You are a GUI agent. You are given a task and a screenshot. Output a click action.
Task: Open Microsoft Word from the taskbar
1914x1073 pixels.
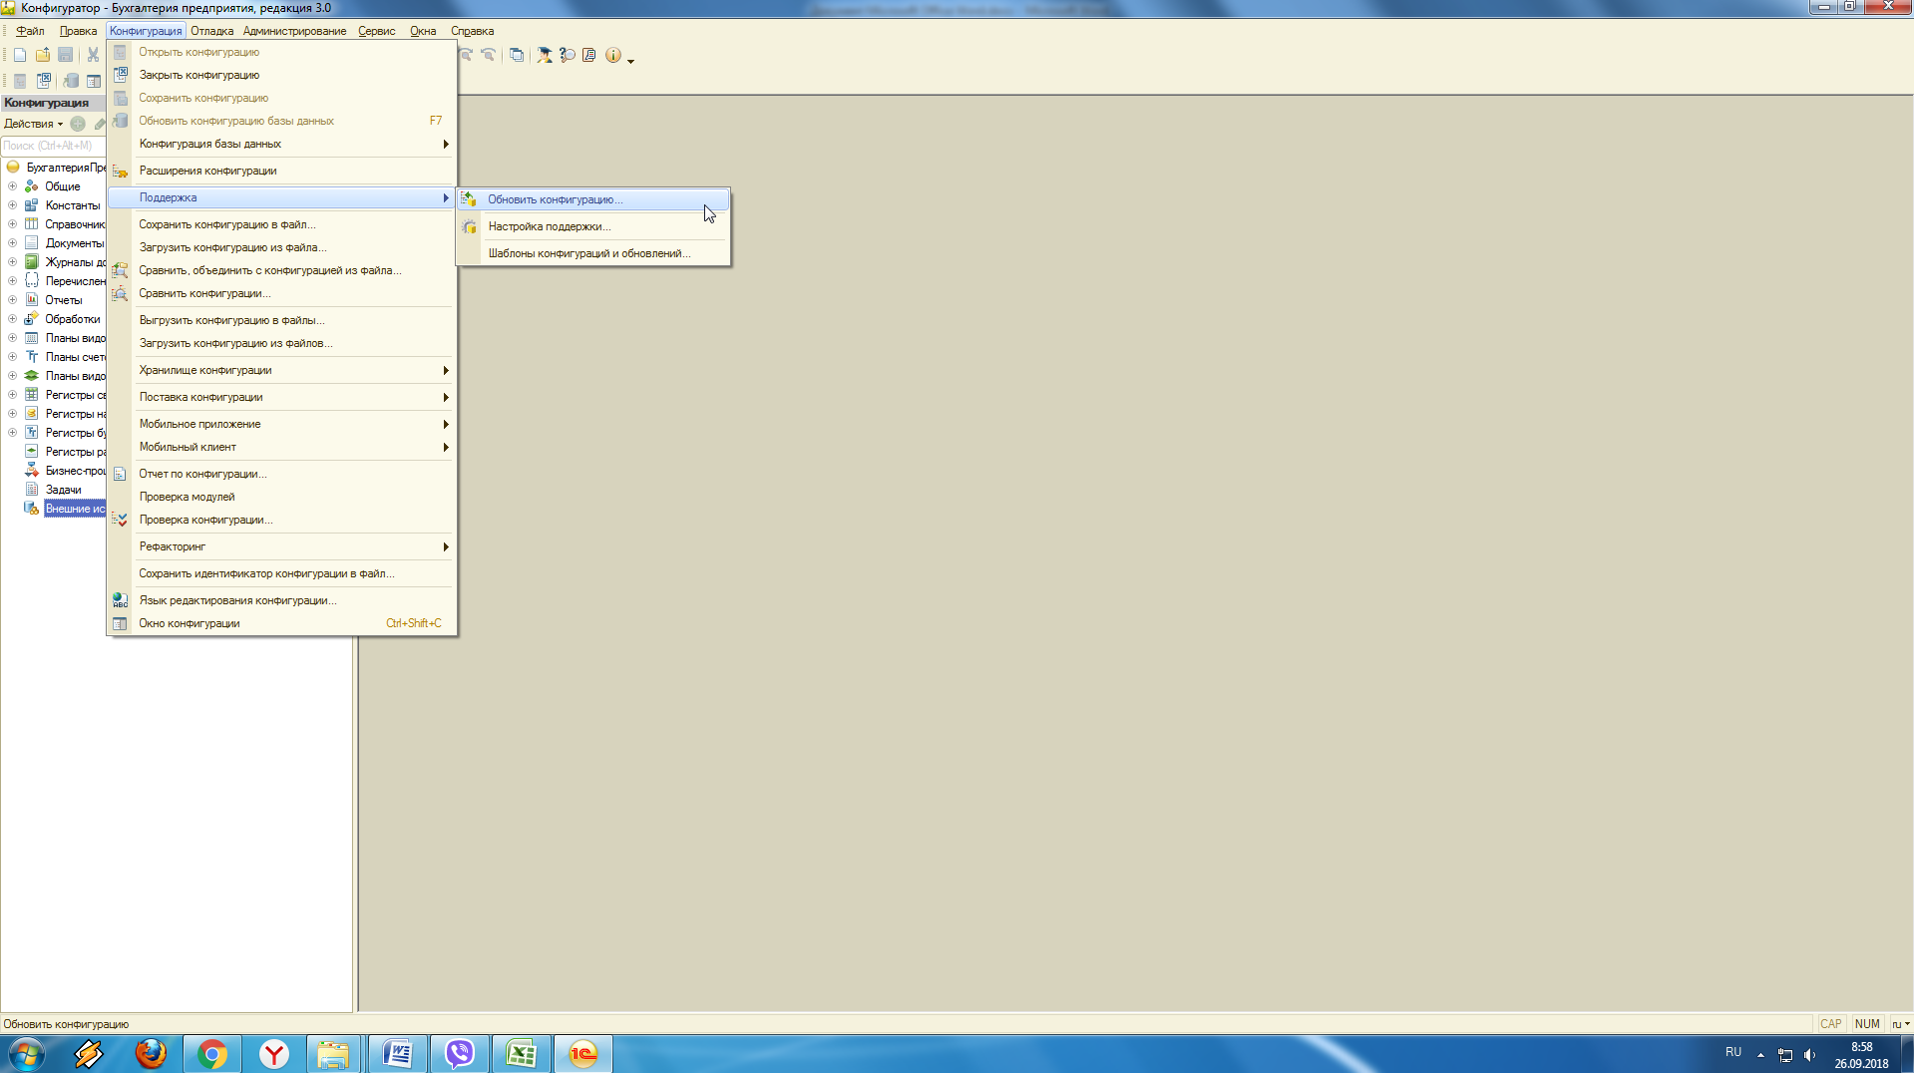(398, 1053)
